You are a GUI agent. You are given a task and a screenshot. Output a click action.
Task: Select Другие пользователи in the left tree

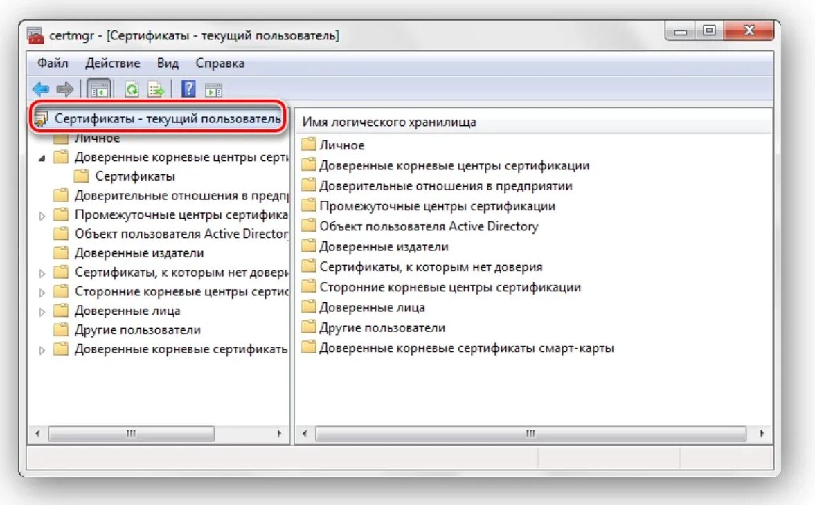click(137, 330)
